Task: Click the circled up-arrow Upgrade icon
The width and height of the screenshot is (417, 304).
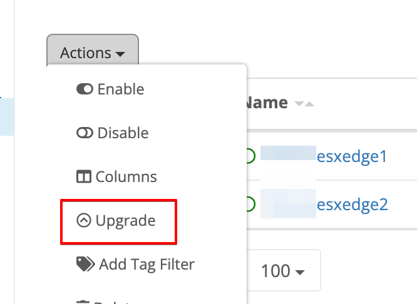Action: [83, 220]
